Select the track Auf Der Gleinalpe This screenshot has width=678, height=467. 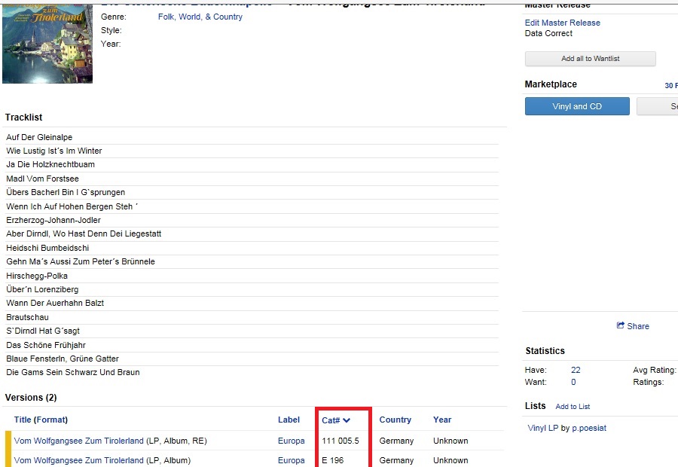pos(39,137)
